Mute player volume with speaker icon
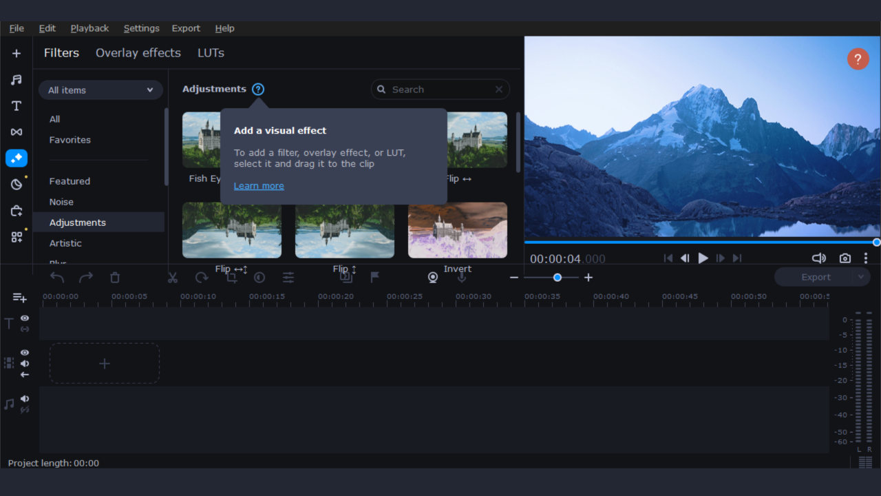 tap(819, 258)
